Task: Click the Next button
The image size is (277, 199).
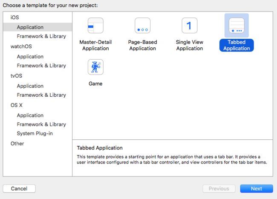Action: tap(257, 189)
